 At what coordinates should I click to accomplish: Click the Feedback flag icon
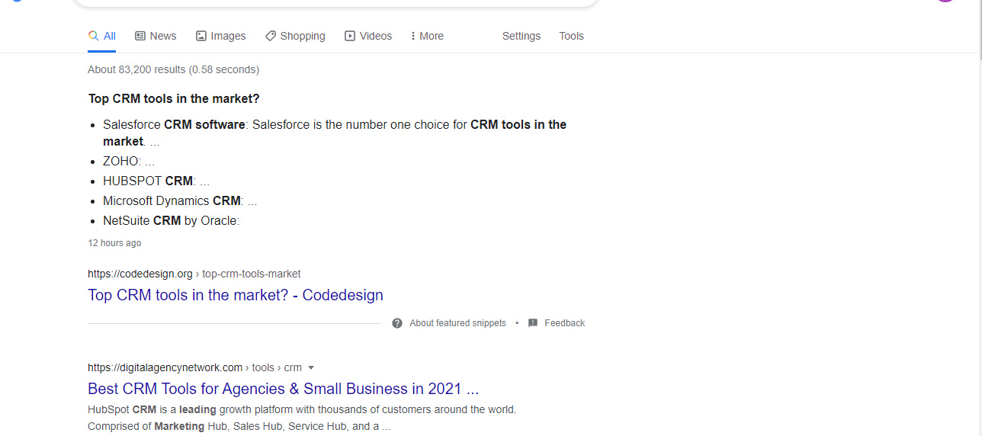click(x=533, y=323)
